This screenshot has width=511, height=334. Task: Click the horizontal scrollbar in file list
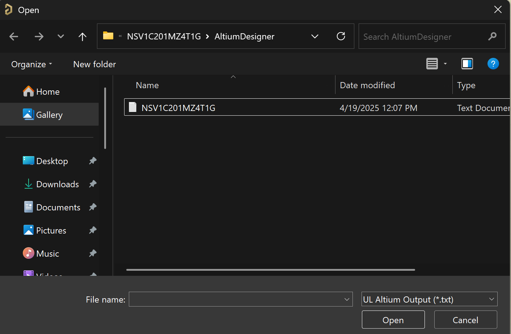tap(270, 270)
